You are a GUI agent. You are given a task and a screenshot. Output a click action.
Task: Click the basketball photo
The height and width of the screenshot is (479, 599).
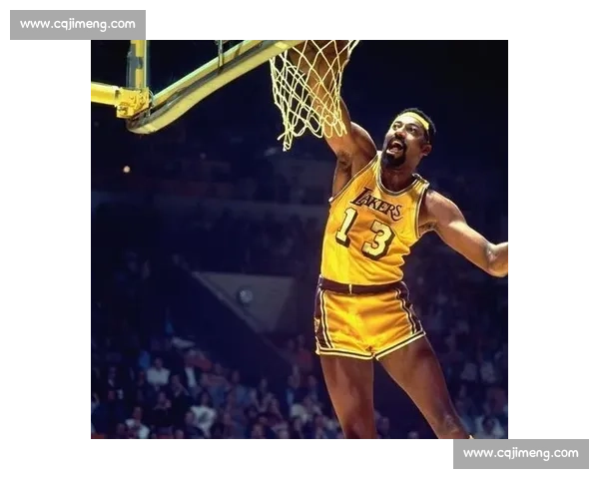[299, 239]
